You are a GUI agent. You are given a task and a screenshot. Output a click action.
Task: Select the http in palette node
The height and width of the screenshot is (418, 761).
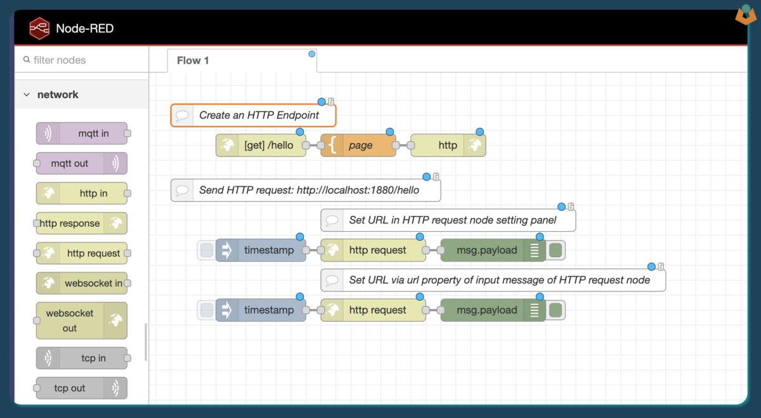click(82, 193)
